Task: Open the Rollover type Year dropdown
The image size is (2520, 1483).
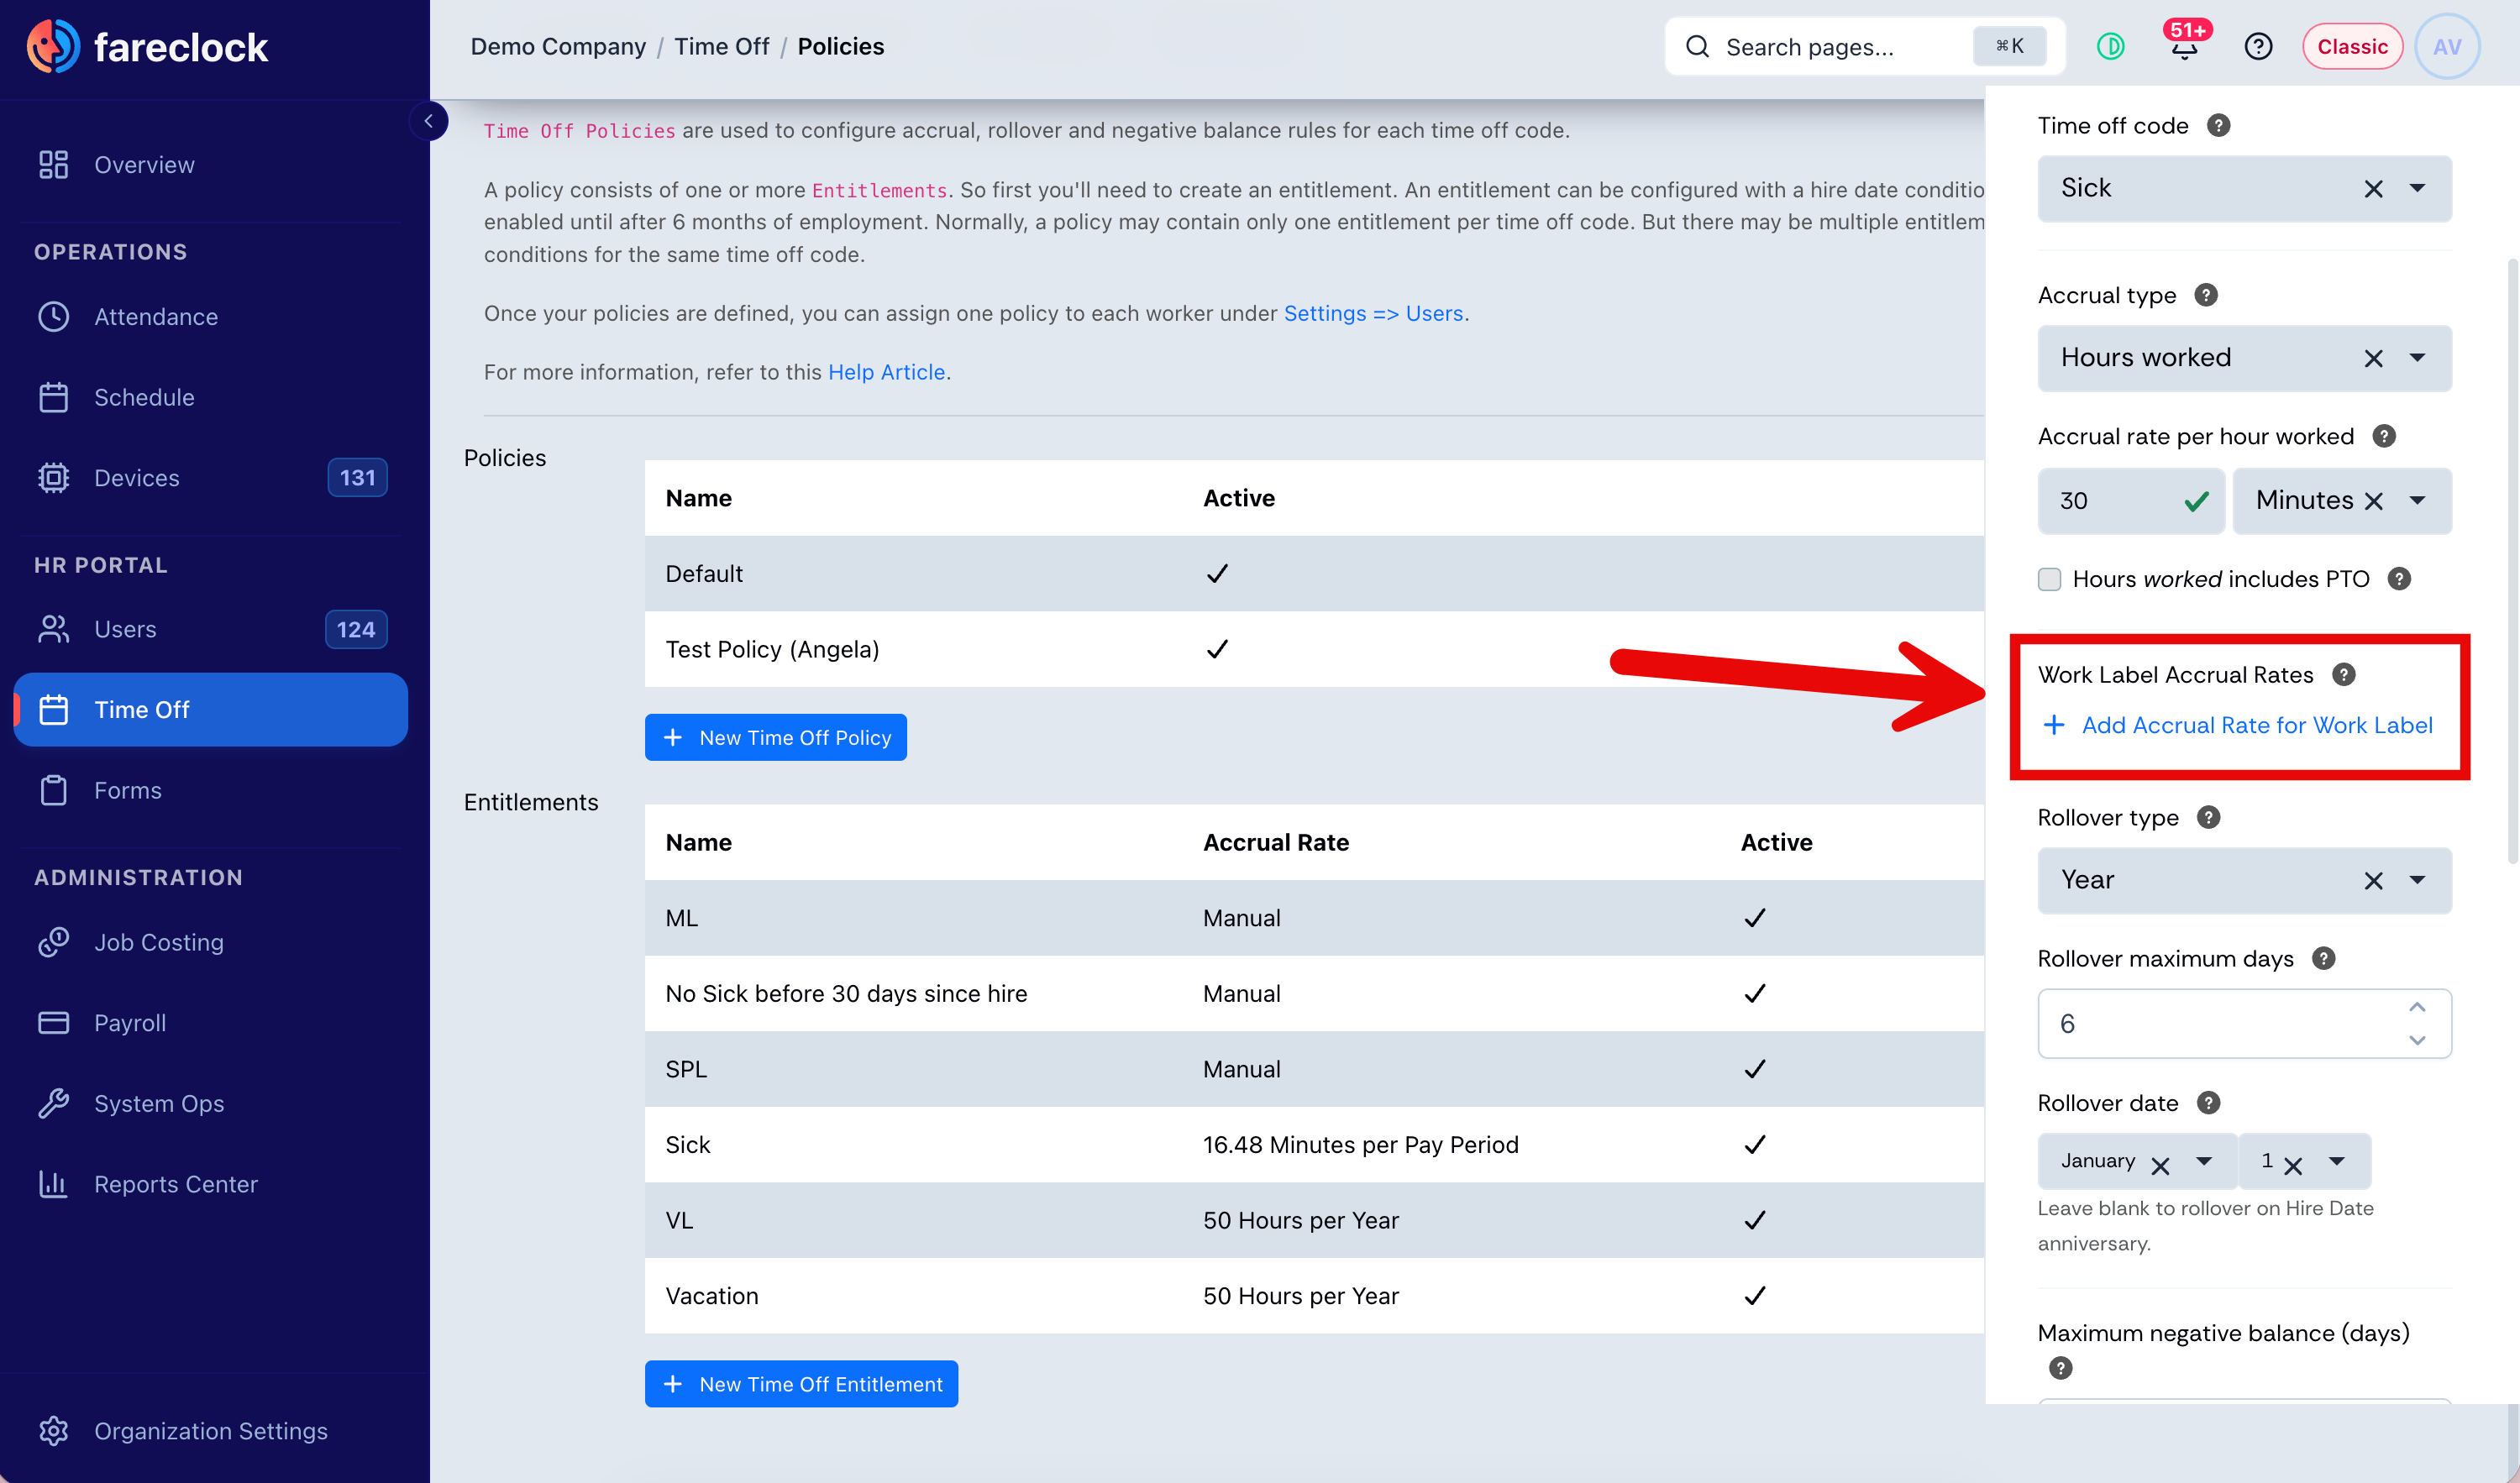Action: click(x=2417, y=880)
